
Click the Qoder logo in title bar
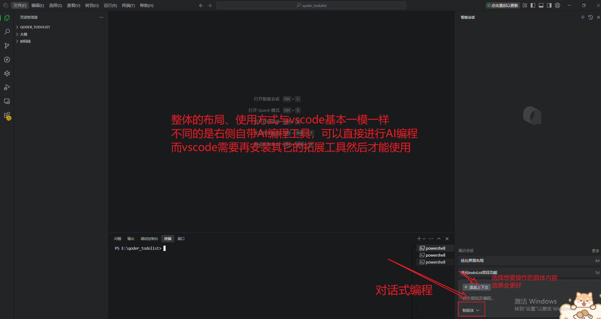pos(5,5)
